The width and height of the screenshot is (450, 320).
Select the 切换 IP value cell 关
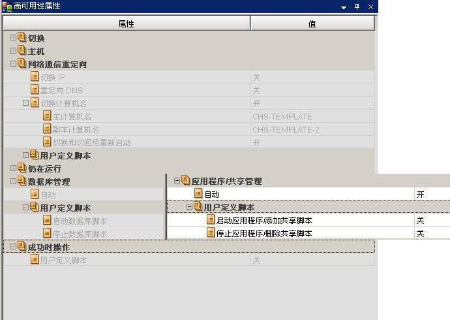click(313, 77)
